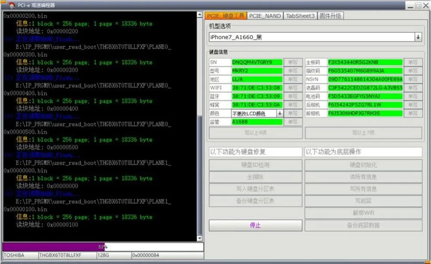The width and height of the screenshot is (431, 264).
Task: Click the 监管 field A1688
Action: coord(257,122)
